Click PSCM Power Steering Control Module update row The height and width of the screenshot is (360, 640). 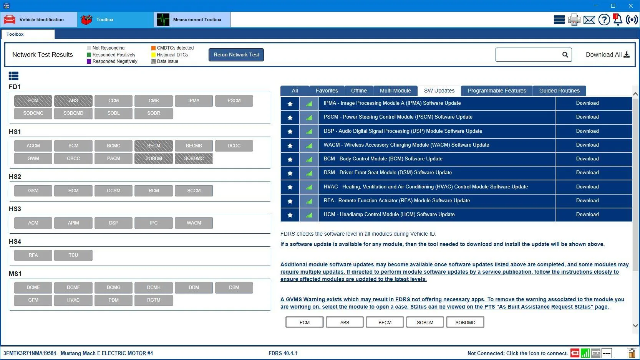pos(437,117)
